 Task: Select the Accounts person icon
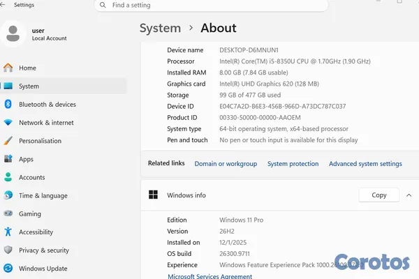pyautogui.click(x=8, y=177)
